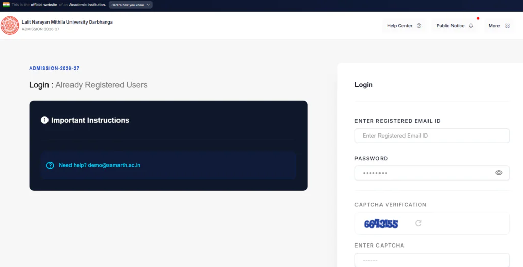Focus the Registered Email ID field
Image resolution: width=523 pixels, height=267 pixels.
point(432,136)
